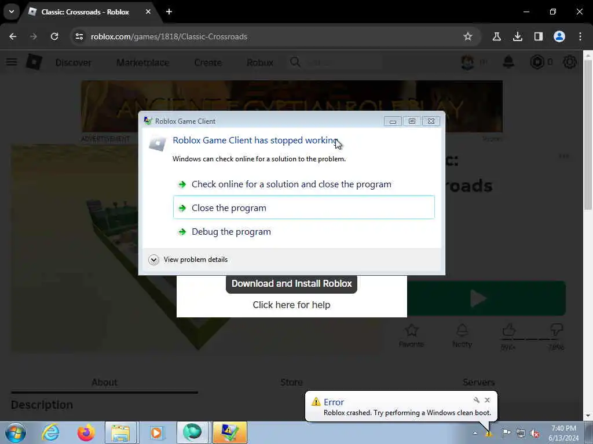The width and height of the screenshot is (593, 444).
Task: Open Robux balance icon
Action: click(537, 62)
